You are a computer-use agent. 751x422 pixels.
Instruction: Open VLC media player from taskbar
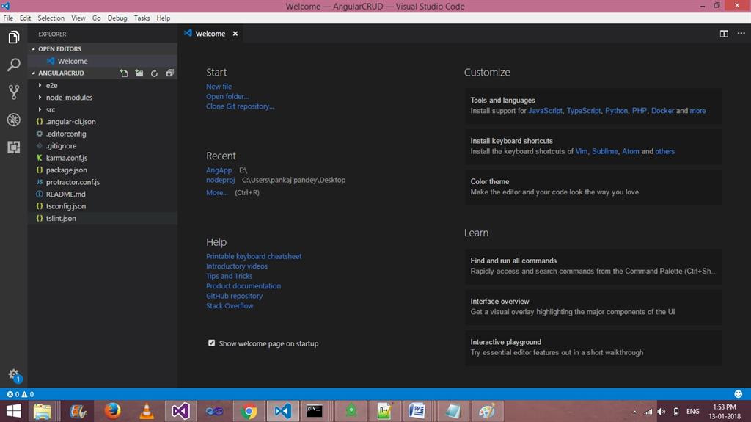click(147, 411)
